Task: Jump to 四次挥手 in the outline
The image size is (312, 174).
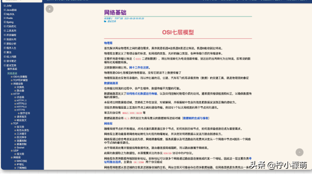Action: (21, 137)
